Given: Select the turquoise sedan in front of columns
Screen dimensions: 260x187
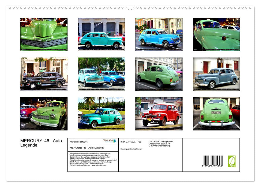Looking at the screenshot, I should (x=101, y=34).
